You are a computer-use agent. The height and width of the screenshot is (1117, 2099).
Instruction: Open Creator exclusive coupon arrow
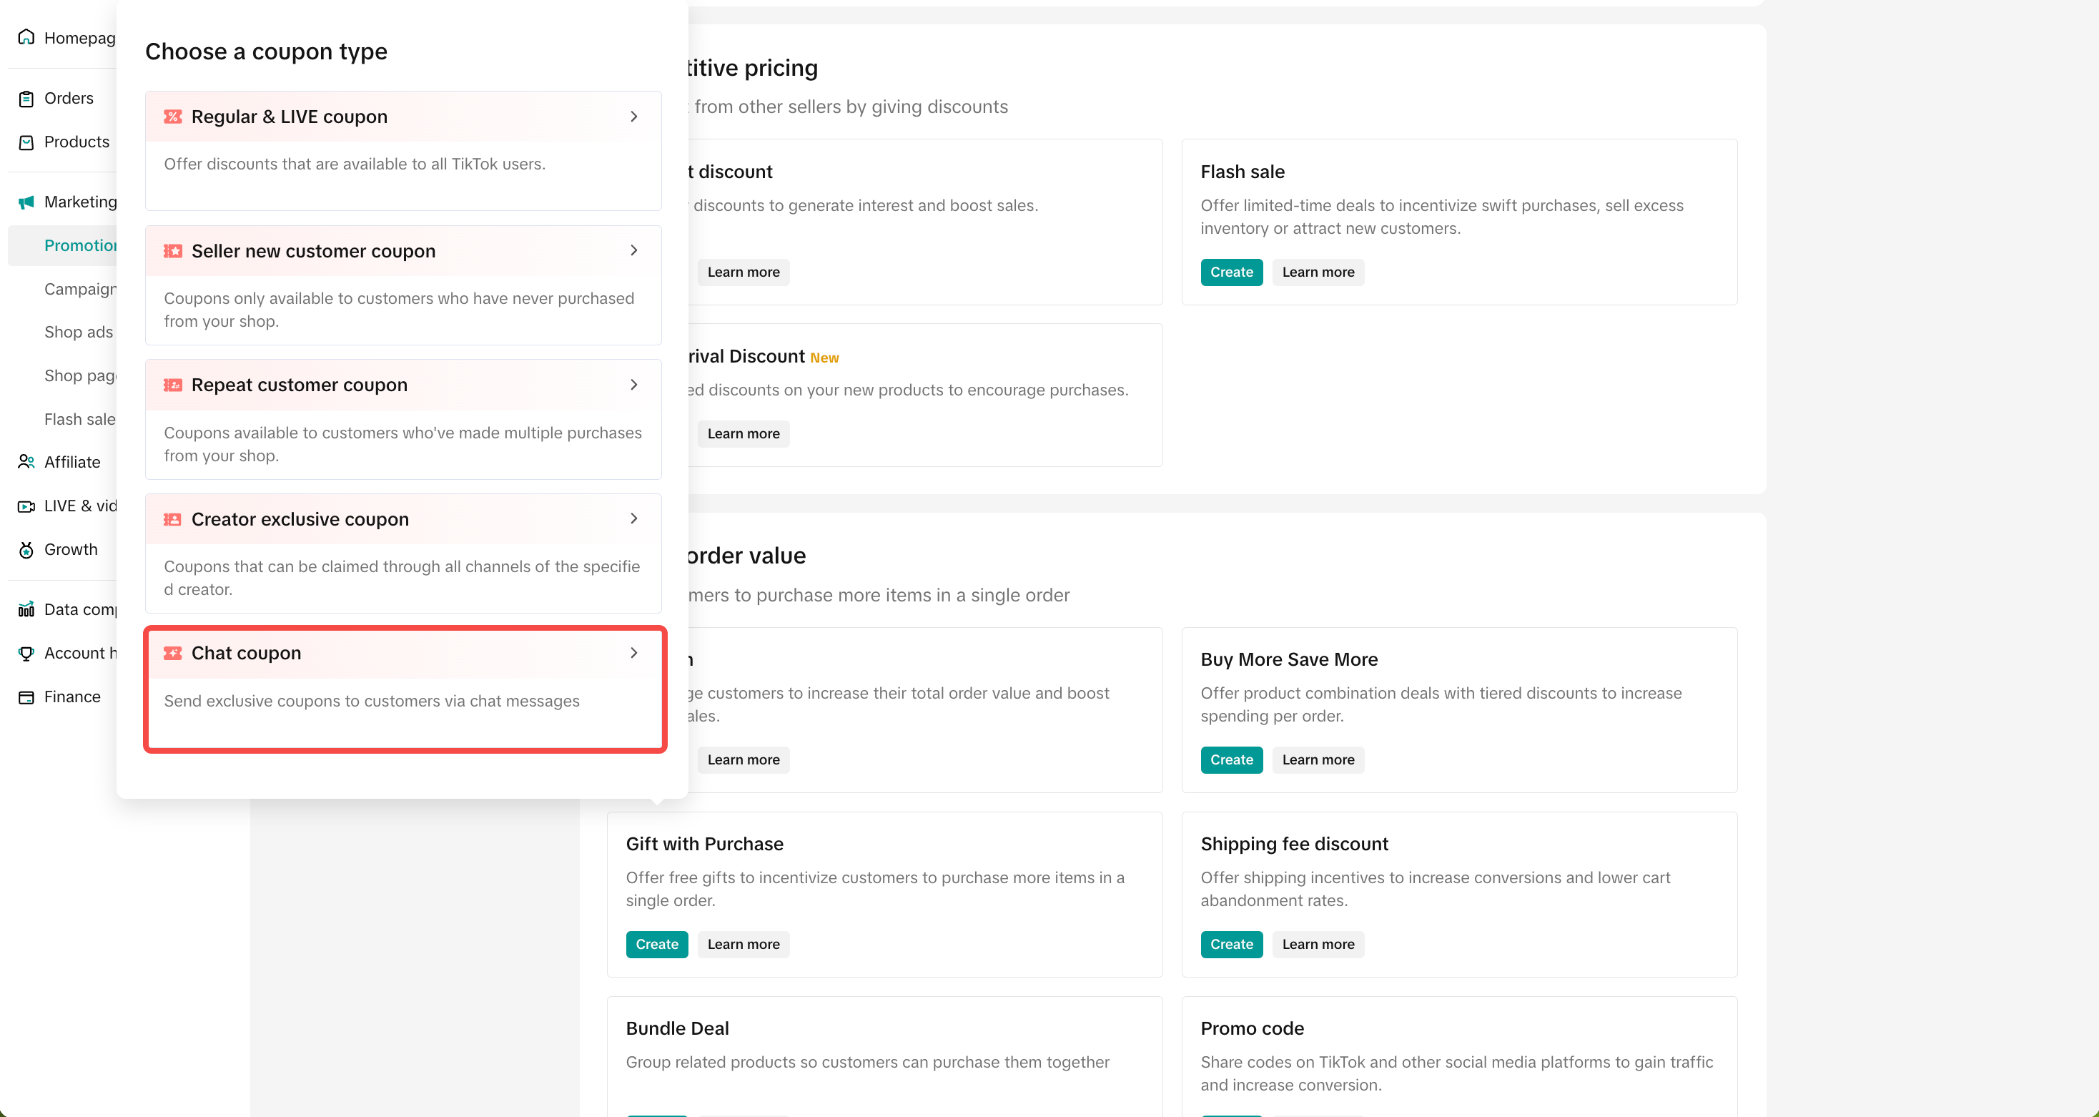click(634, 518)
